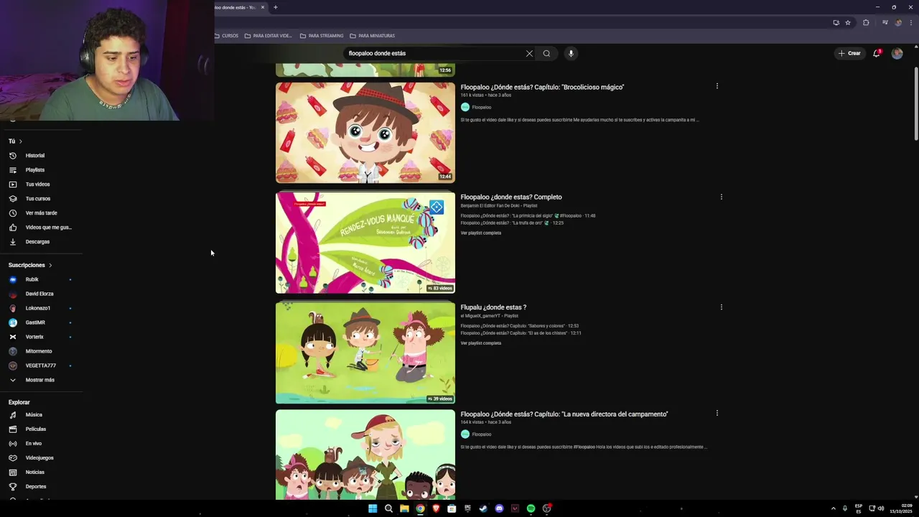Open the Windows Start menu

[x=373, y=508]
